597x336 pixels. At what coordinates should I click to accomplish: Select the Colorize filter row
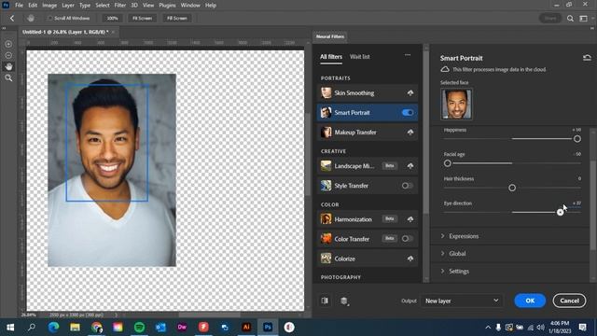(x=367, y=259)
